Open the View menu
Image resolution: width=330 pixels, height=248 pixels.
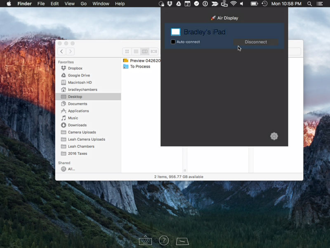70,4
